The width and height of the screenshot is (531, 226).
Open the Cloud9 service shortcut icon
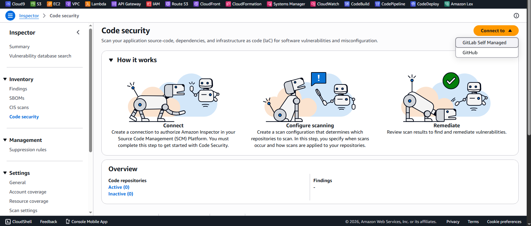8,4
